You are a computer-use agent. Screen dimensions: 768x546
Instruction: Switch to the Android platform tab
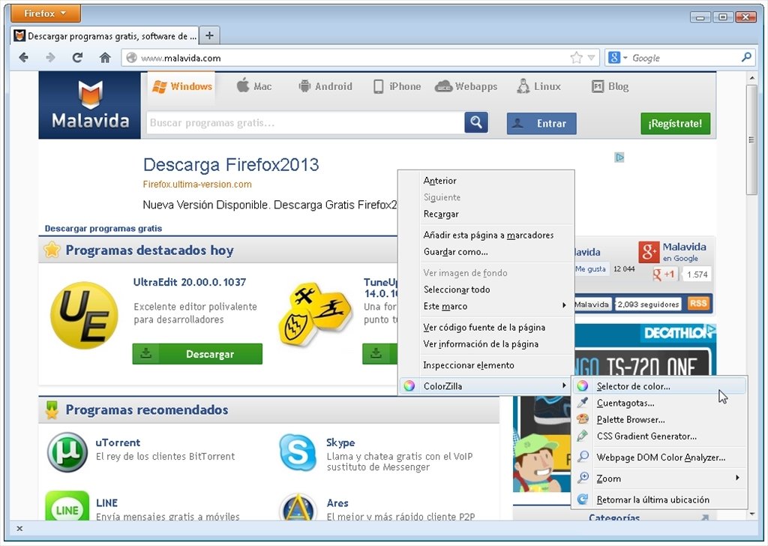325,87
